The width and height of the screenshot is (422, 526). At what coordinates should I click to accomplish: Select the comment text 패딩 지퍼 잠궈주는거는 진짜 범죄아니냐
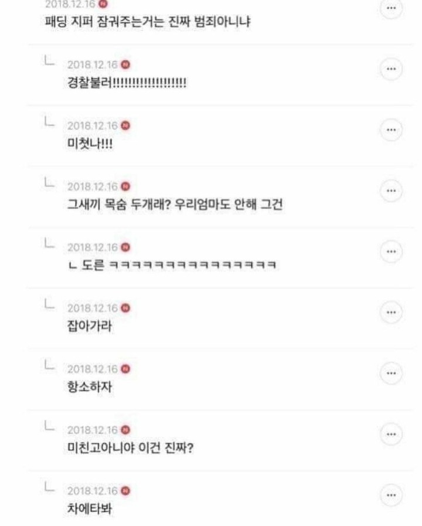[148, 22]
